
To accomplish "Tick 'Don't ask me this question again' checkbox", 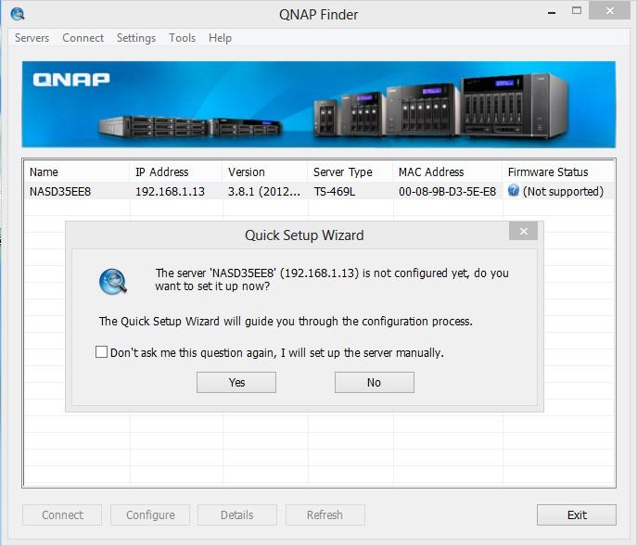I will (x=101, y=351).
